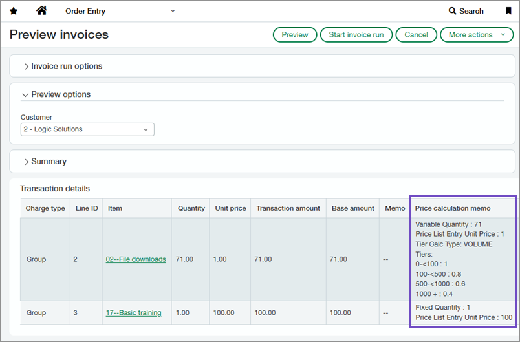Click the Transaction details heading
Screen dimensions: 520x342
[55, 189]
